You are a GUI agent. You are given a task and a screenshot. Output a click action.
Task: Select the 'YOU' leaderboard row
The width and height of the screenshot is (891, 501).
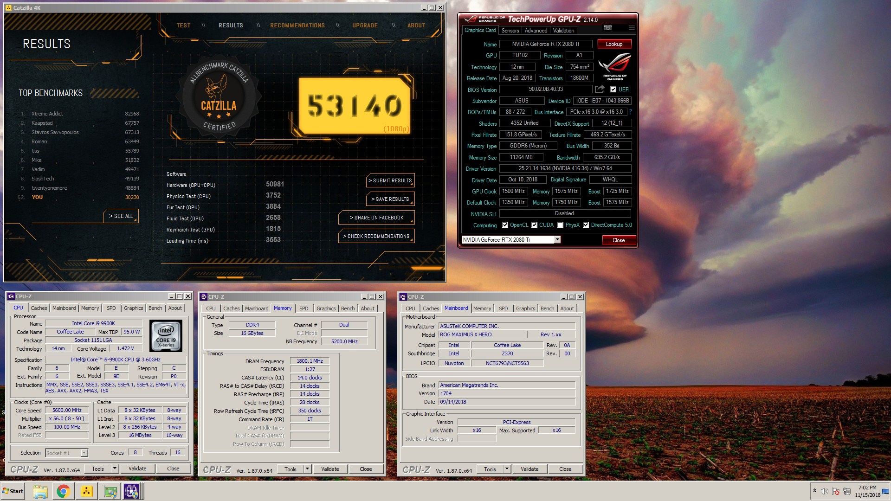(79, 197)
